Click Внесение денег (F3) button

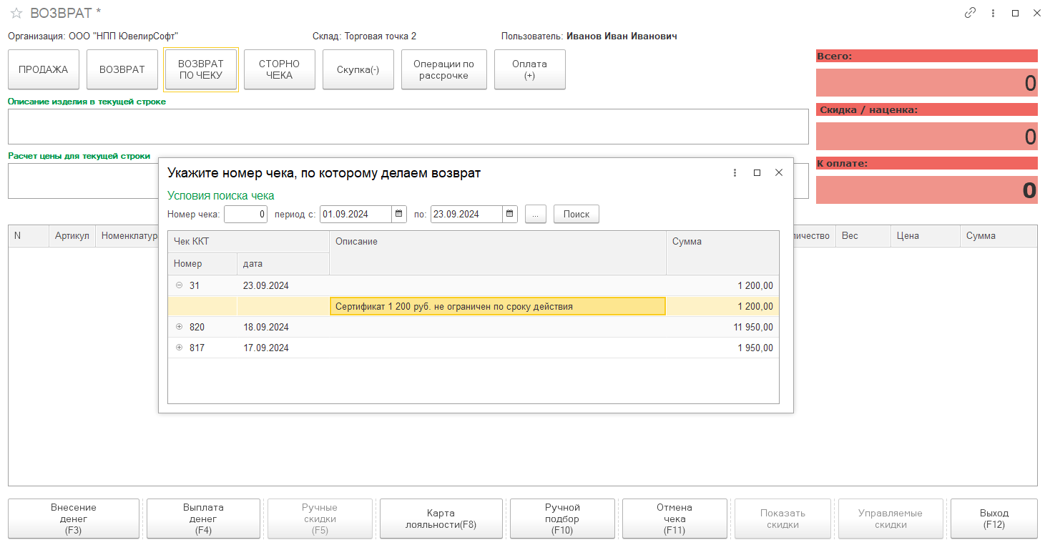click(74, 519)
